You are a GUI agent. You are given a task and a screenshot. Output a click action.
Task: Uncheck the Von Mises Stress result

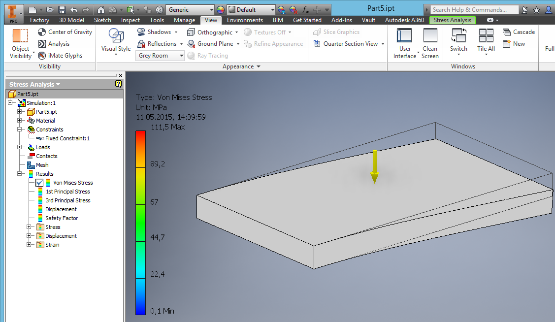(39, 182)
